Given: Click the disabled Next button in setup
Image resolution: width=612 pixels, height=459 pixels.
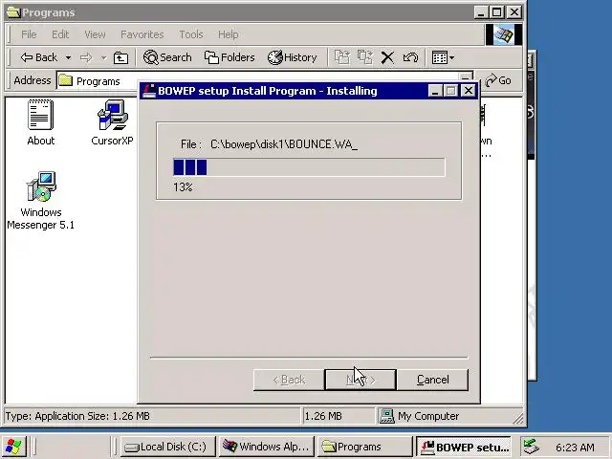Looking at the screenshot, I should [x=361, y=380].
